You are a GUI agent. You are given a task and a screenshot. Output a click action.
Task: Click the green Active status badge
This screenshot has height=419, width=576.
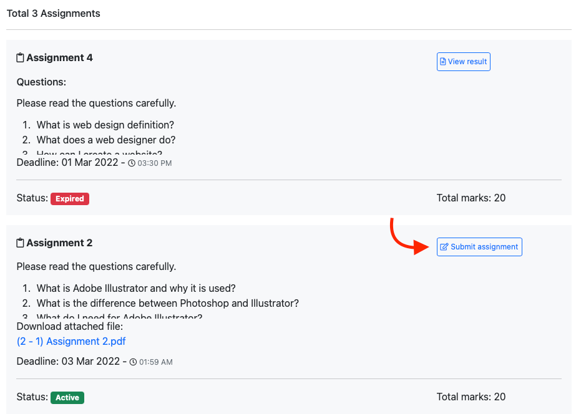tap(67, 397)
